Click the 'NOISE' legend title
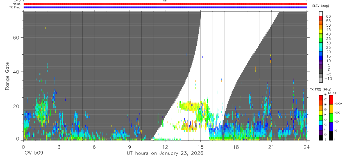The image size is (345, 159). point(332,93)
